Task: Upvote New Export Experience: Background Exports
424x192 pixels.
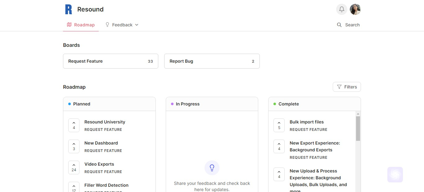Action: [279, 146]
